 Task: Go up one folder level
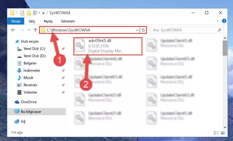tap(35, 30)
